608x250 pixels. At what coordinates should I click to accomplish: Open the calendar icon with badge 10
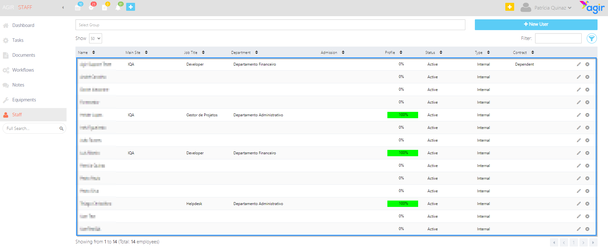(78, 7)
